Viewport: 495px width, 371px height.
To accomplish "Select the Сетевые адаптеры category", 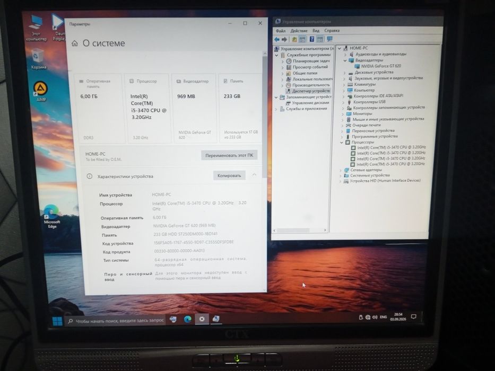I will (x=363, y=170).
